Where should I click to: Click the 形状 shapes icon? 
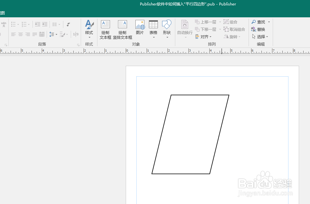pyautogui.click(x=167, y=24)
